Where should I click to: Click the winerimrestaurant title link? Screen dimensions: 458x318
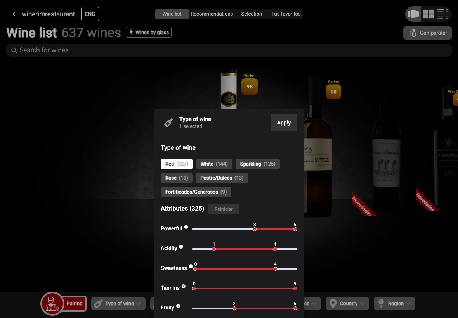[x=48, y=14]
